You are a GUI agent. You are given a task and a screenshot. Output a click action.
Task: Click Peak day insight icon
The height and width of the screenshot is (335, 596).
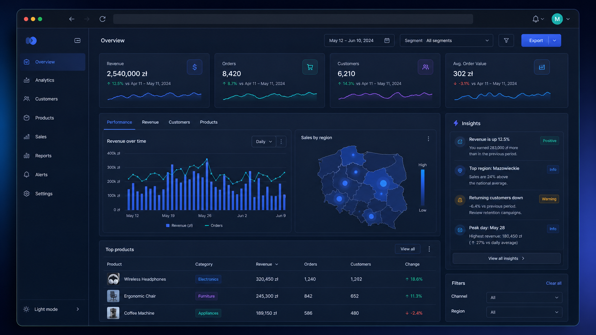click(x=460, y=230)
